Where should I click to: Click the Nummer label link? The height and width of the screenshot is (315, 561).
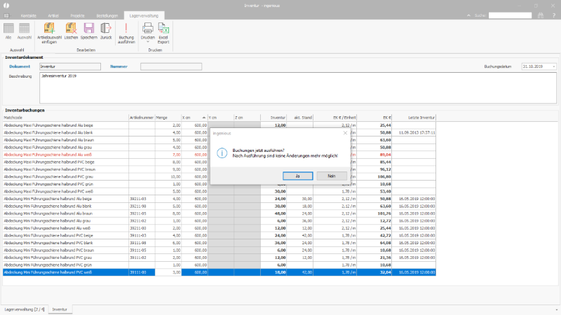(x=119, y=66)
